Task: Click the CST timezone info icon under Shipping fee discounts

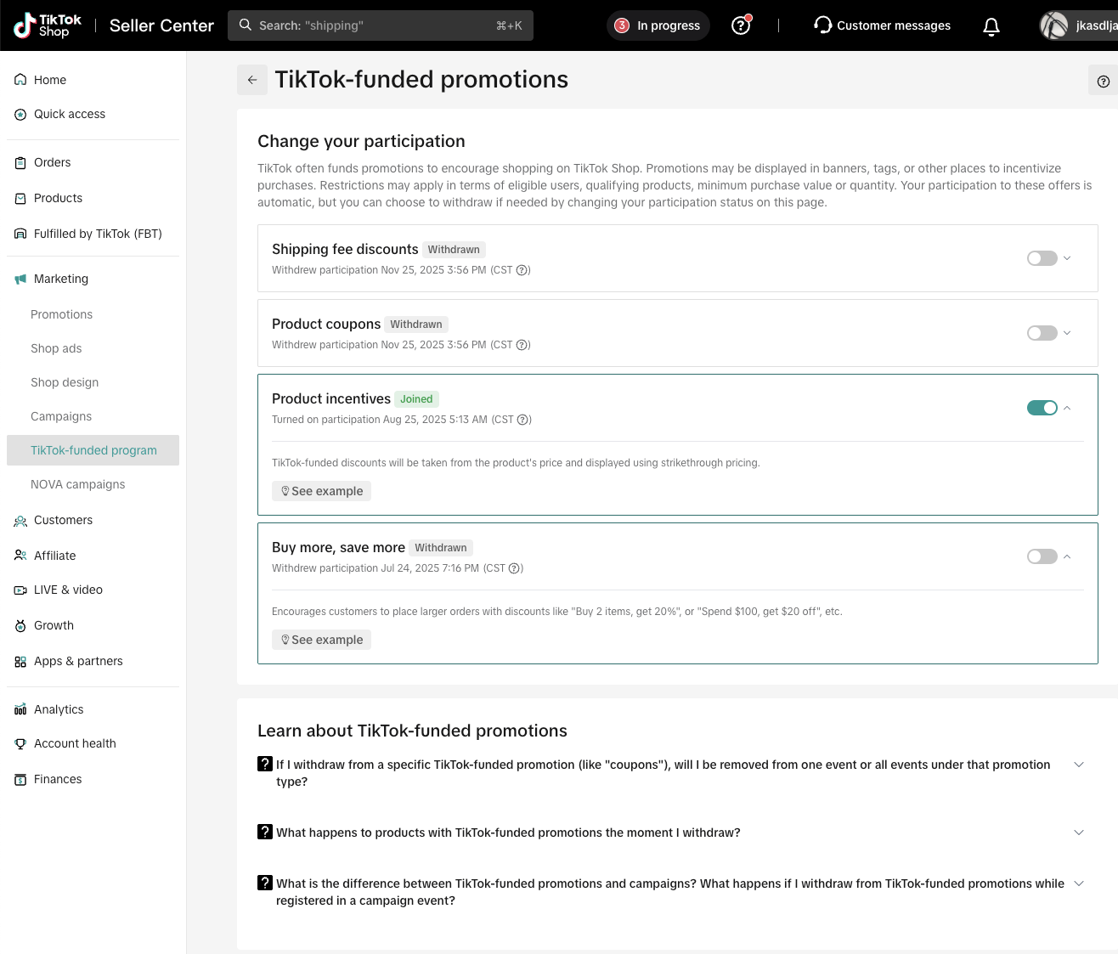Action: point(523,270)
